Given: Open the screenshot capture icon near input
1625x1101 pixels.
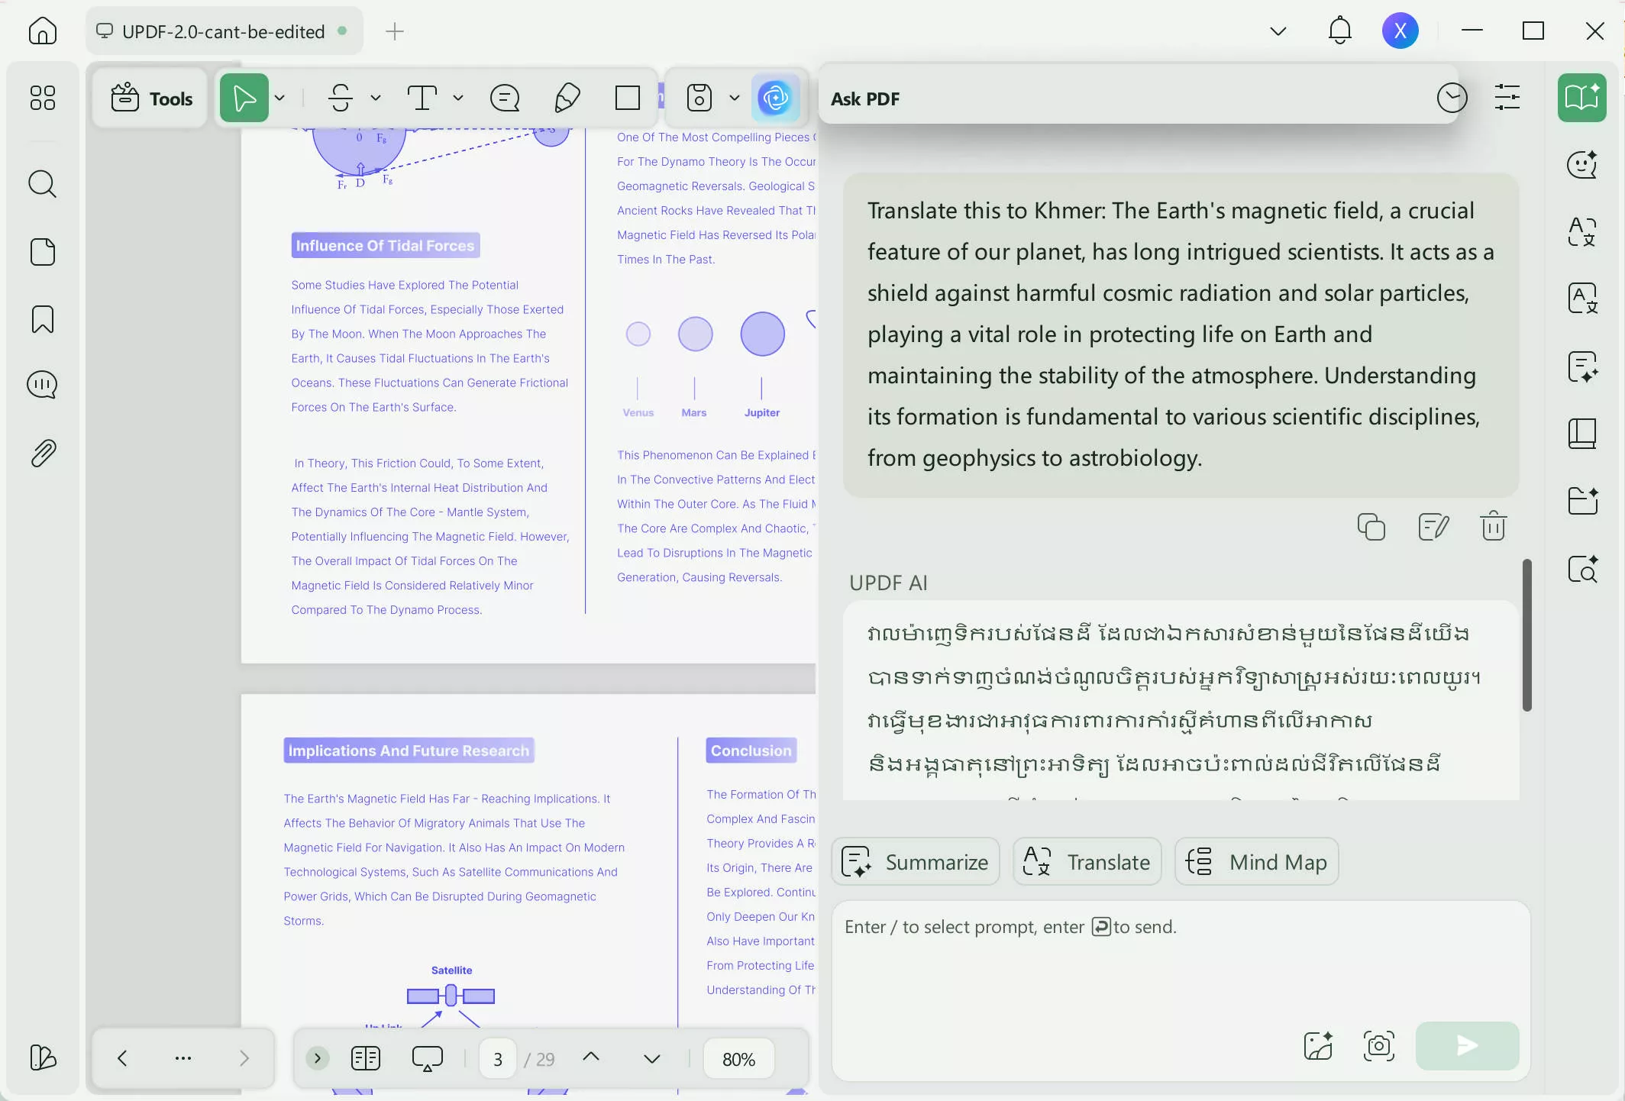Looking at the screenshot, I should (x=1378, y=1046).
